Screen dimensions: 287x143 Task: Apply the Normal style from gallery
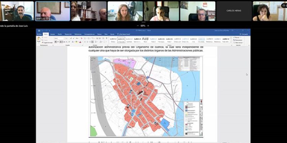pos(121,40)
